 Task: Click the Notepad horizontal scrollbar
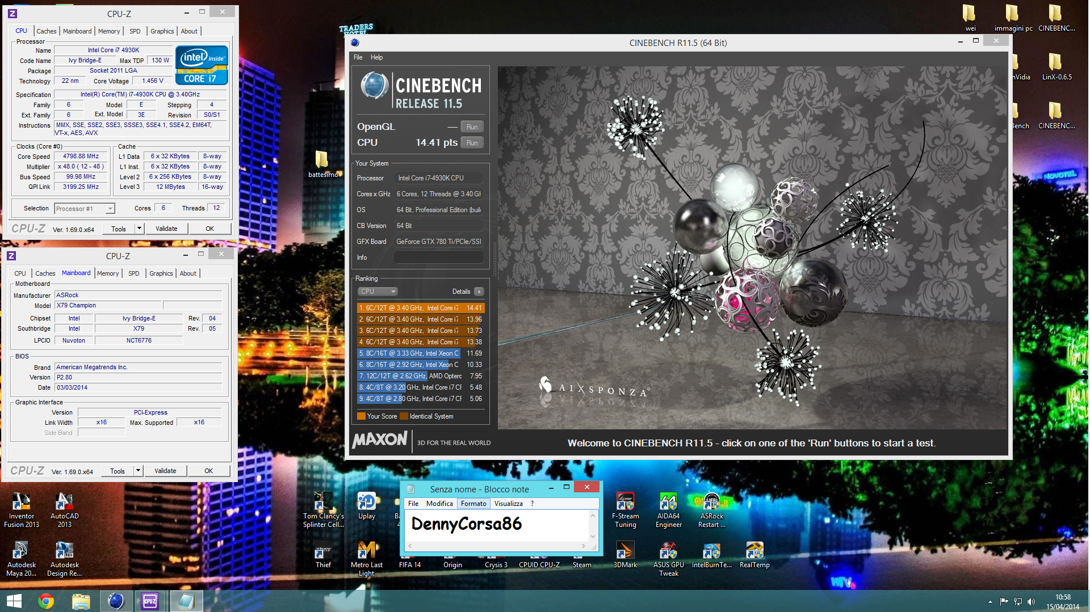(x=496, y=546)
